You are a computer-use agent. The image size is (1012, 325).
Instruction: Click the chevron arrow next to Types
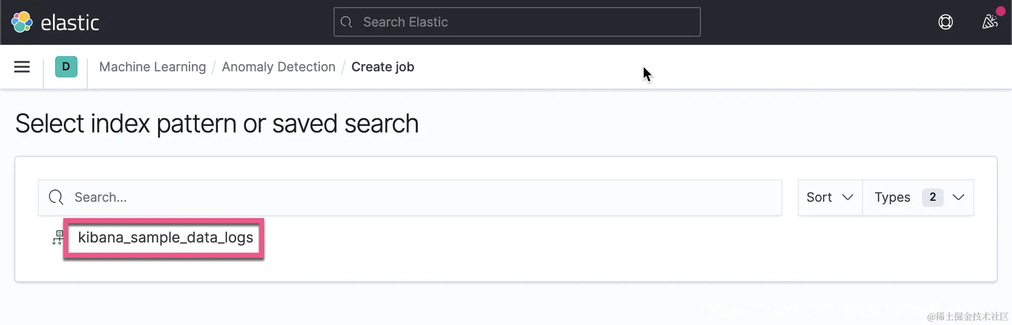coord(958,197)
